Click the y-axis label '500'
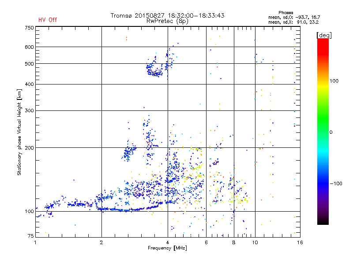The width and height of the screenshot is (353, 264). pyautogui.click(x=29, y=64)
